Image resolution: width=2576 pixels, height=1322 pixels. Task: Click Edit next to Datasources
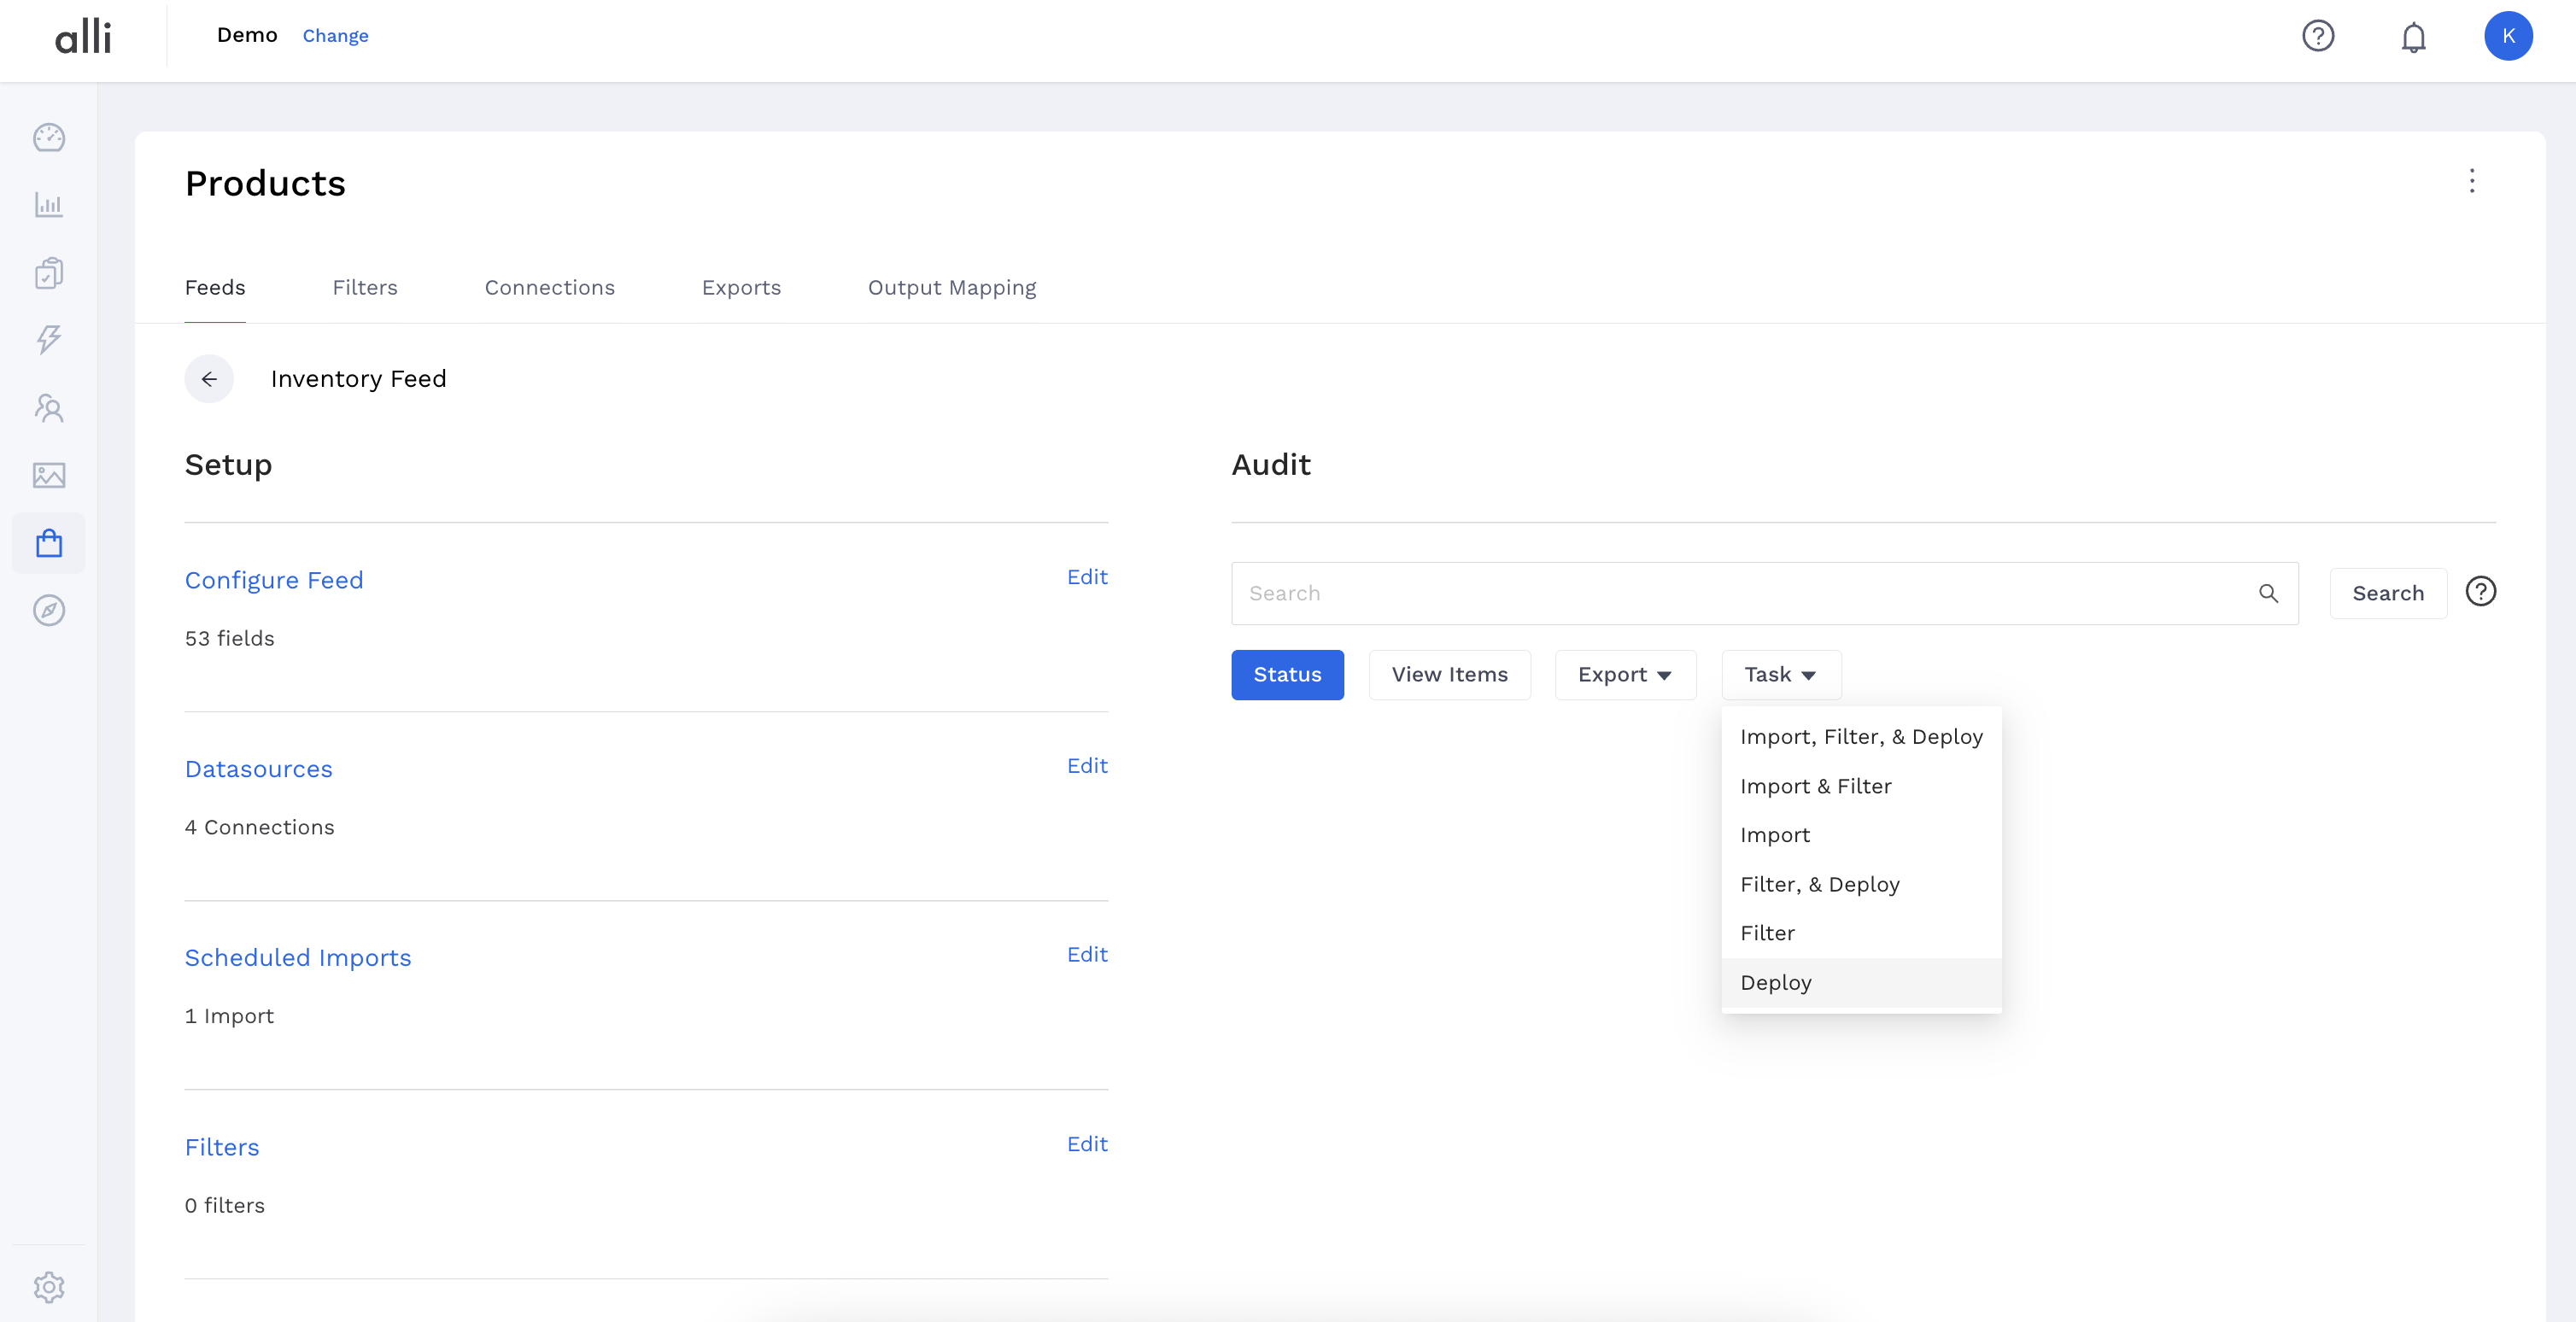1086,766
